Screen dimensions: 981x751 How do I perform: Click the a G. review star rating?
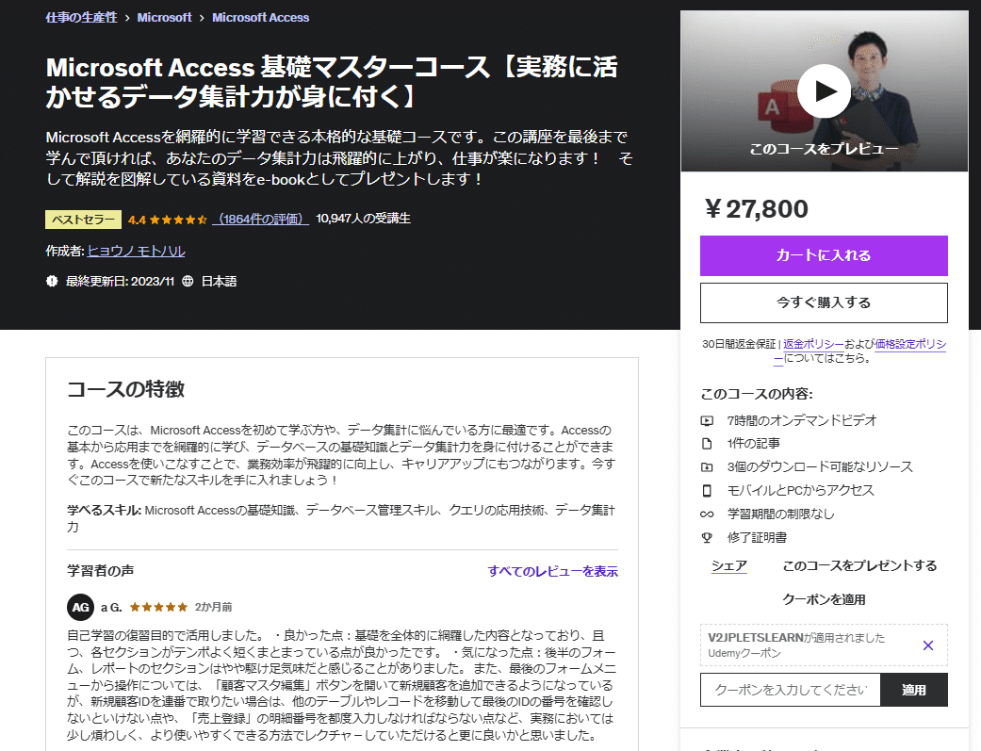tap(159, 607)
